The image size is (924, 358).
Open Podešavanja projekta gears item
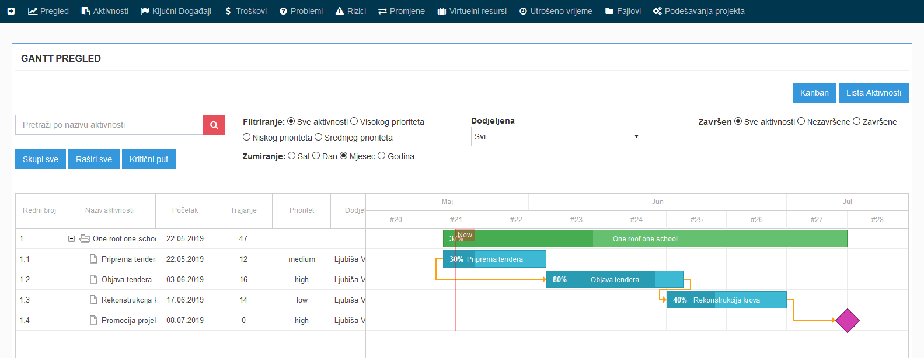[x=699, y=11]
